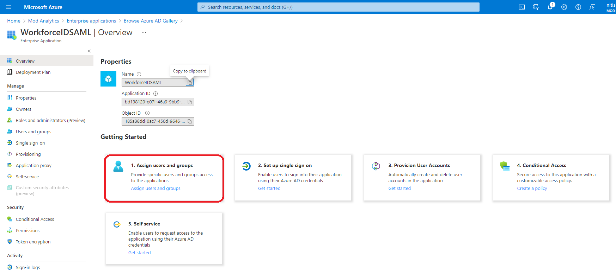
Task: Click Get started under Self service
Action: pos(139,253)
